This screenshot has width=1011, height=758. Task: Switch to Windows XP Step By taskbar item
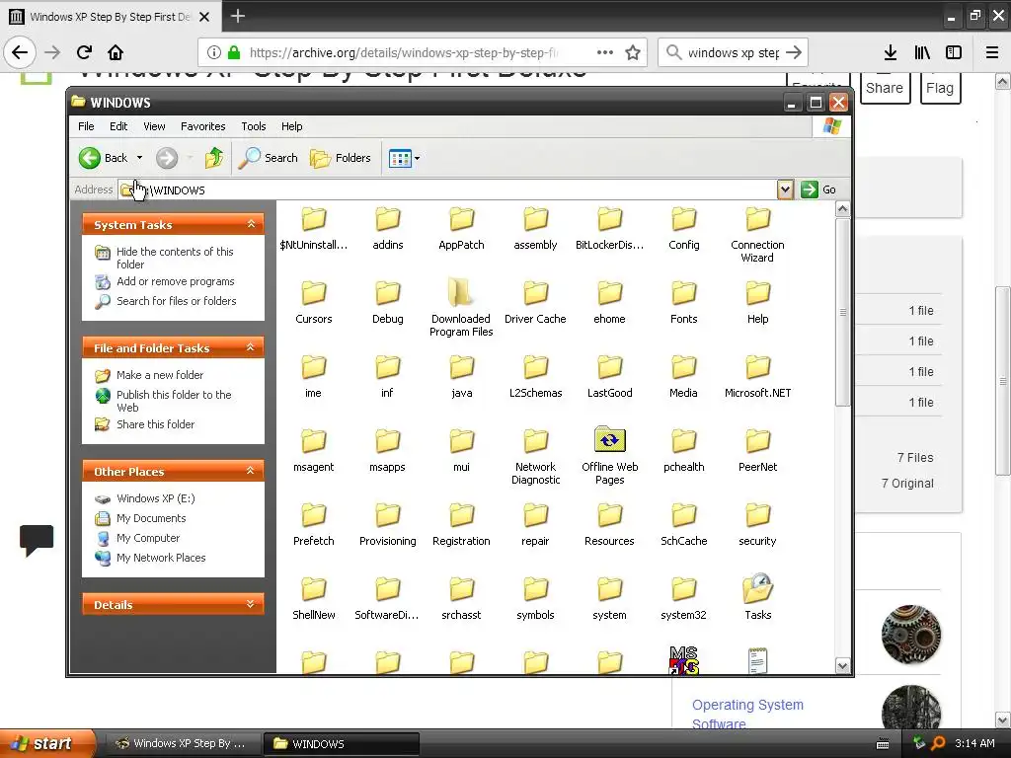coord(183,744)
